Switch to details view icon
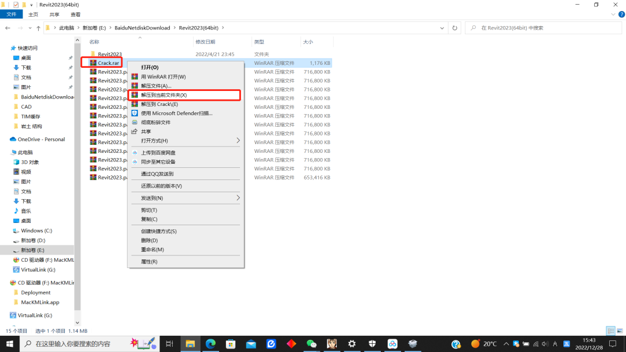This screenshot has height=352, width=626. tap(611, 331)
